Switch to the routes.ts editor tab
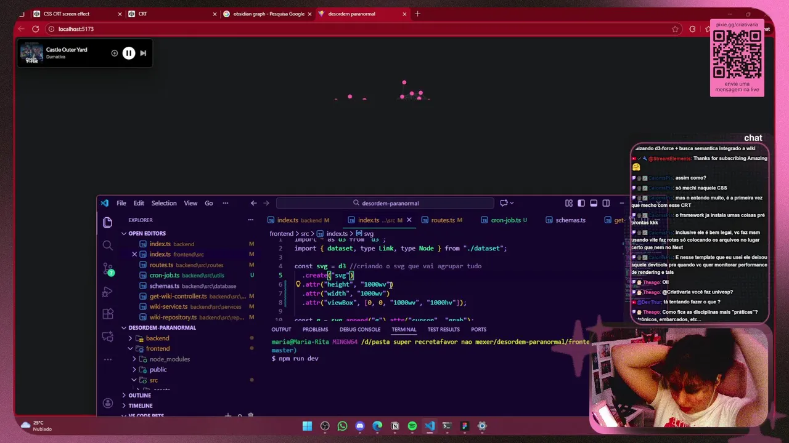This screenshot has width=789, height=443. [x=442, y=220]
